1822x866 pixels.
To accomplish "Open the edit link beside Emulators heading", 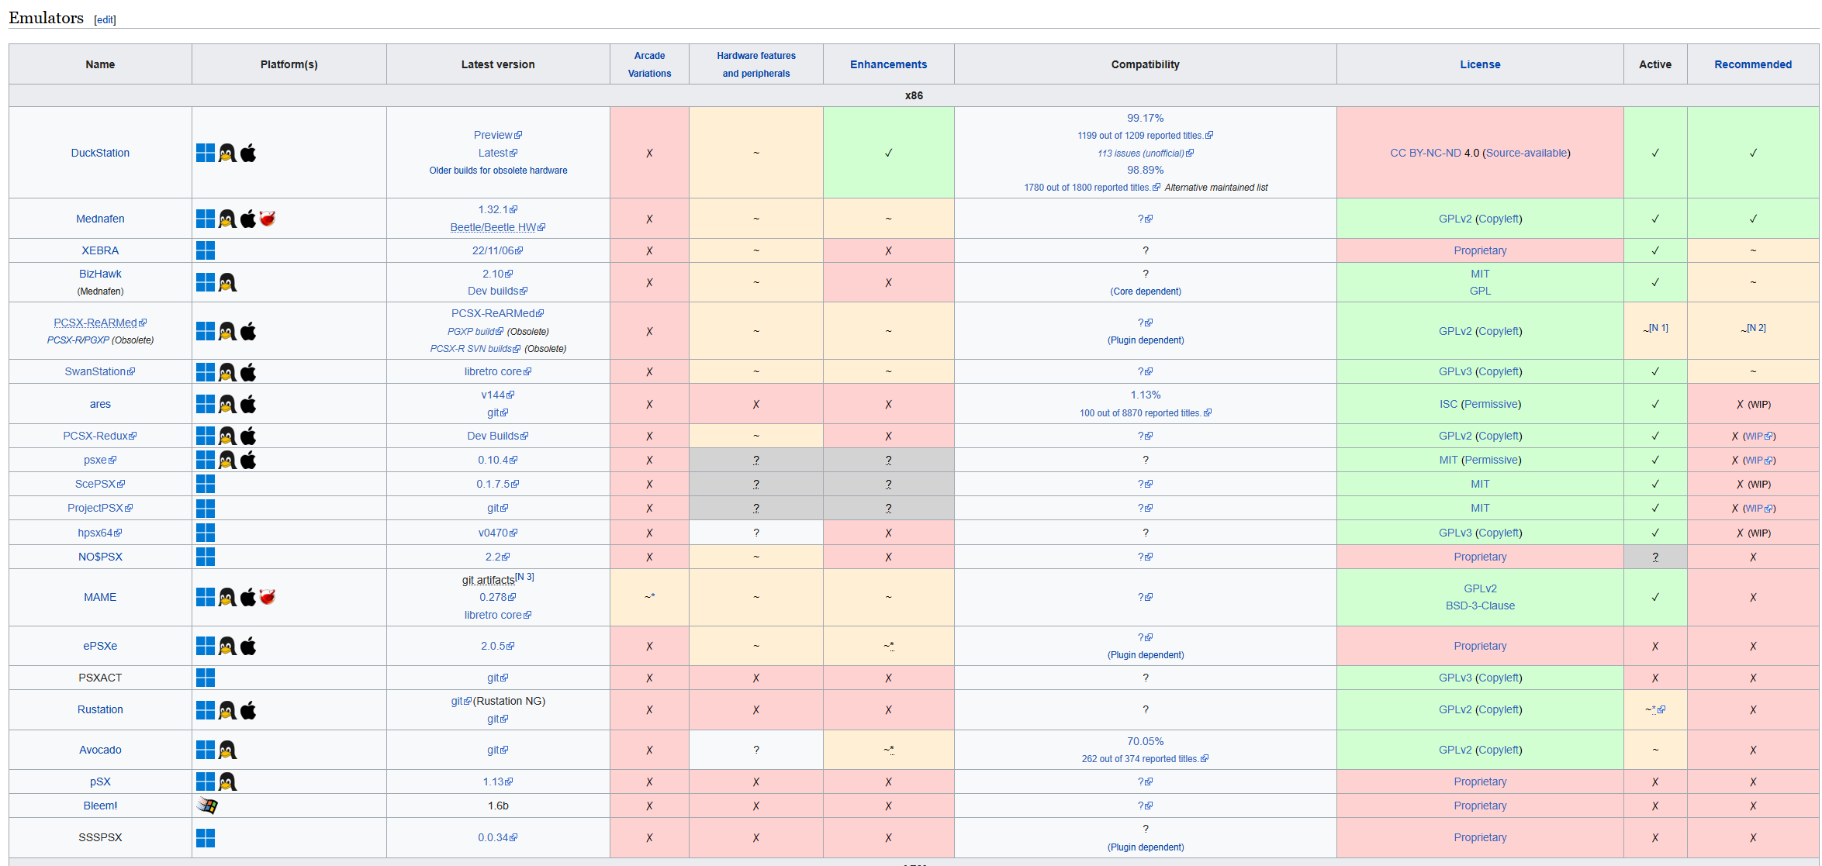I will click(105, 20).
